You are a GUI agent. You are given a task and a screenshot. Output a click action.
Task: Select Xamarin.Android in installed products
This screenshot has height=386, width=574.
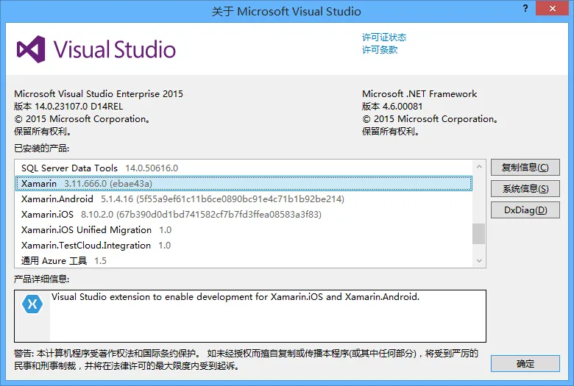click(x=57, y=199)
